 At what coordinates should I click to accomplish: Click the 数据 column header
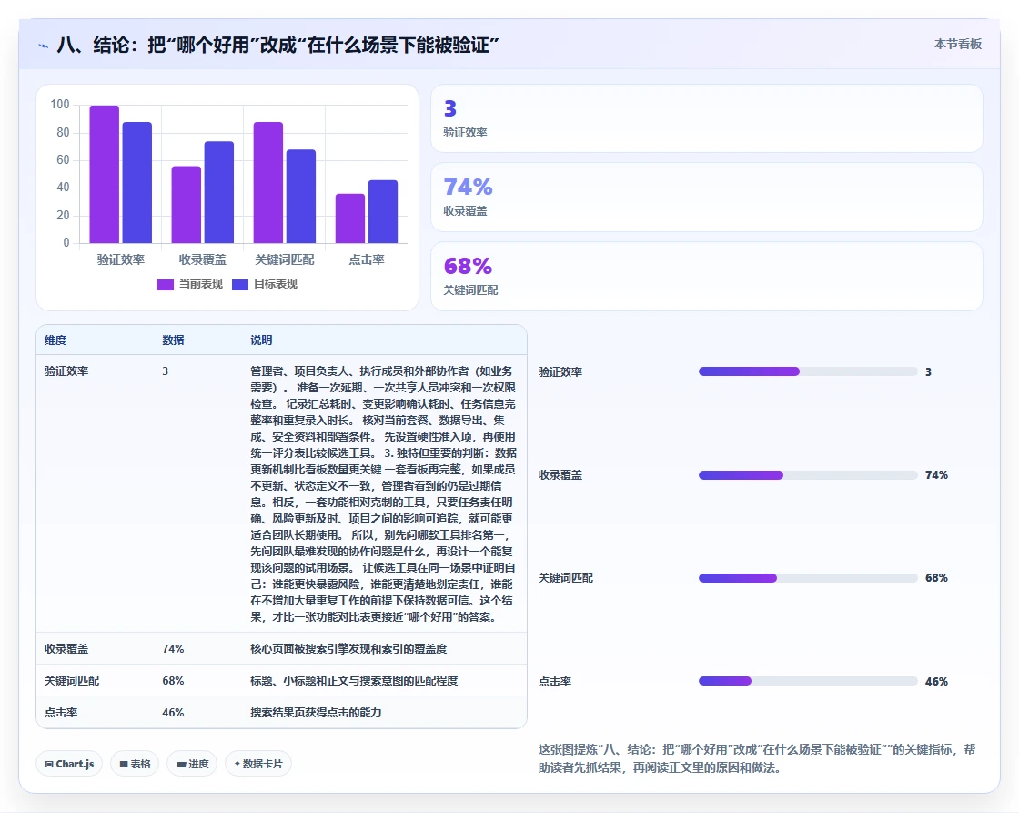pos(173,340)
